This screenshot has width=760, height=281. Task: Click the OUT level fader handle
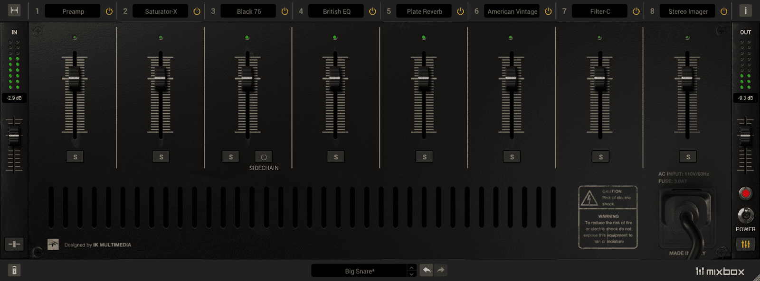[x=745, y=136]
